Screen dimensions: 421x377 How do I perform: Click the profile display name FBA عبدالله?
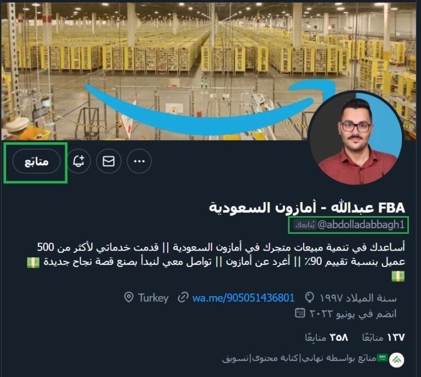pos(307,208)
